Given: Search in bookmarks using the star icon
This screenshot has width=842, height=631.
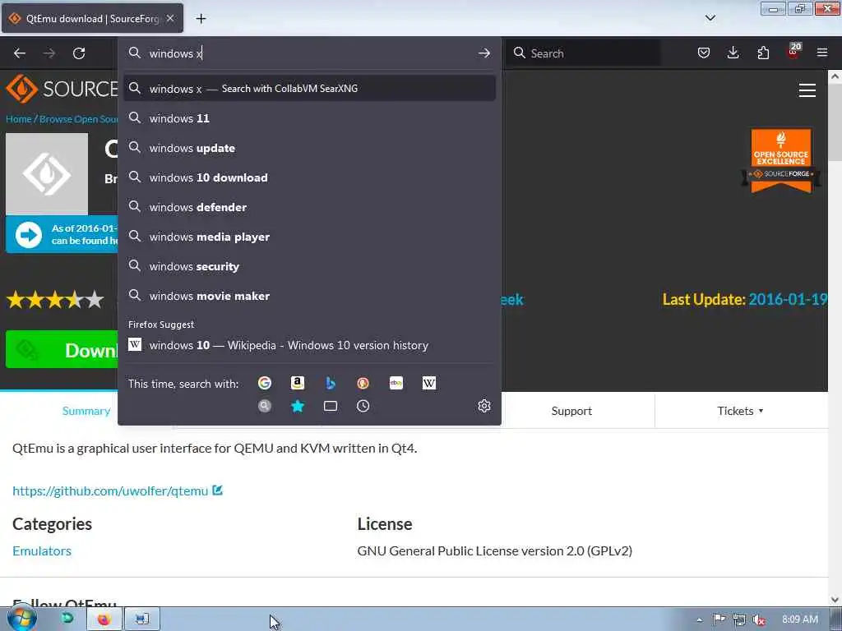Looking at the screenshot, I should pyautogui.click(x=298, y=406).
